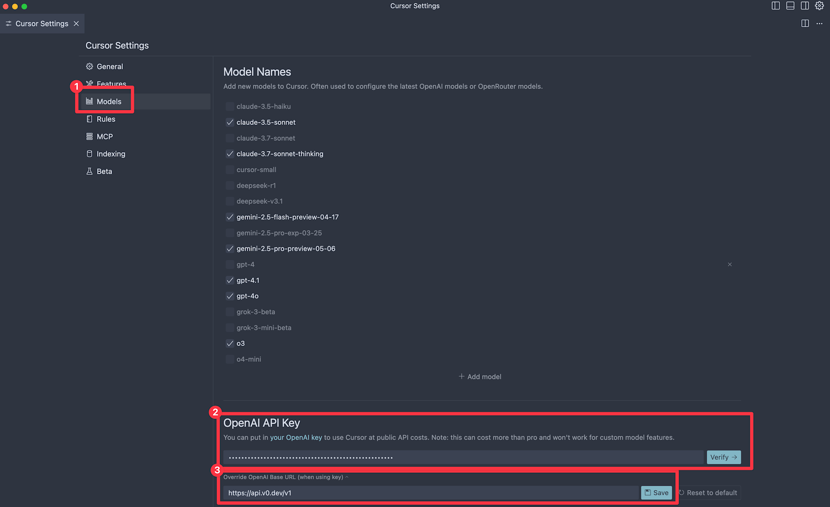Enable cursor-small model checkbox
The height and width of the screenshot is (507, 830).
click(229, 170)
